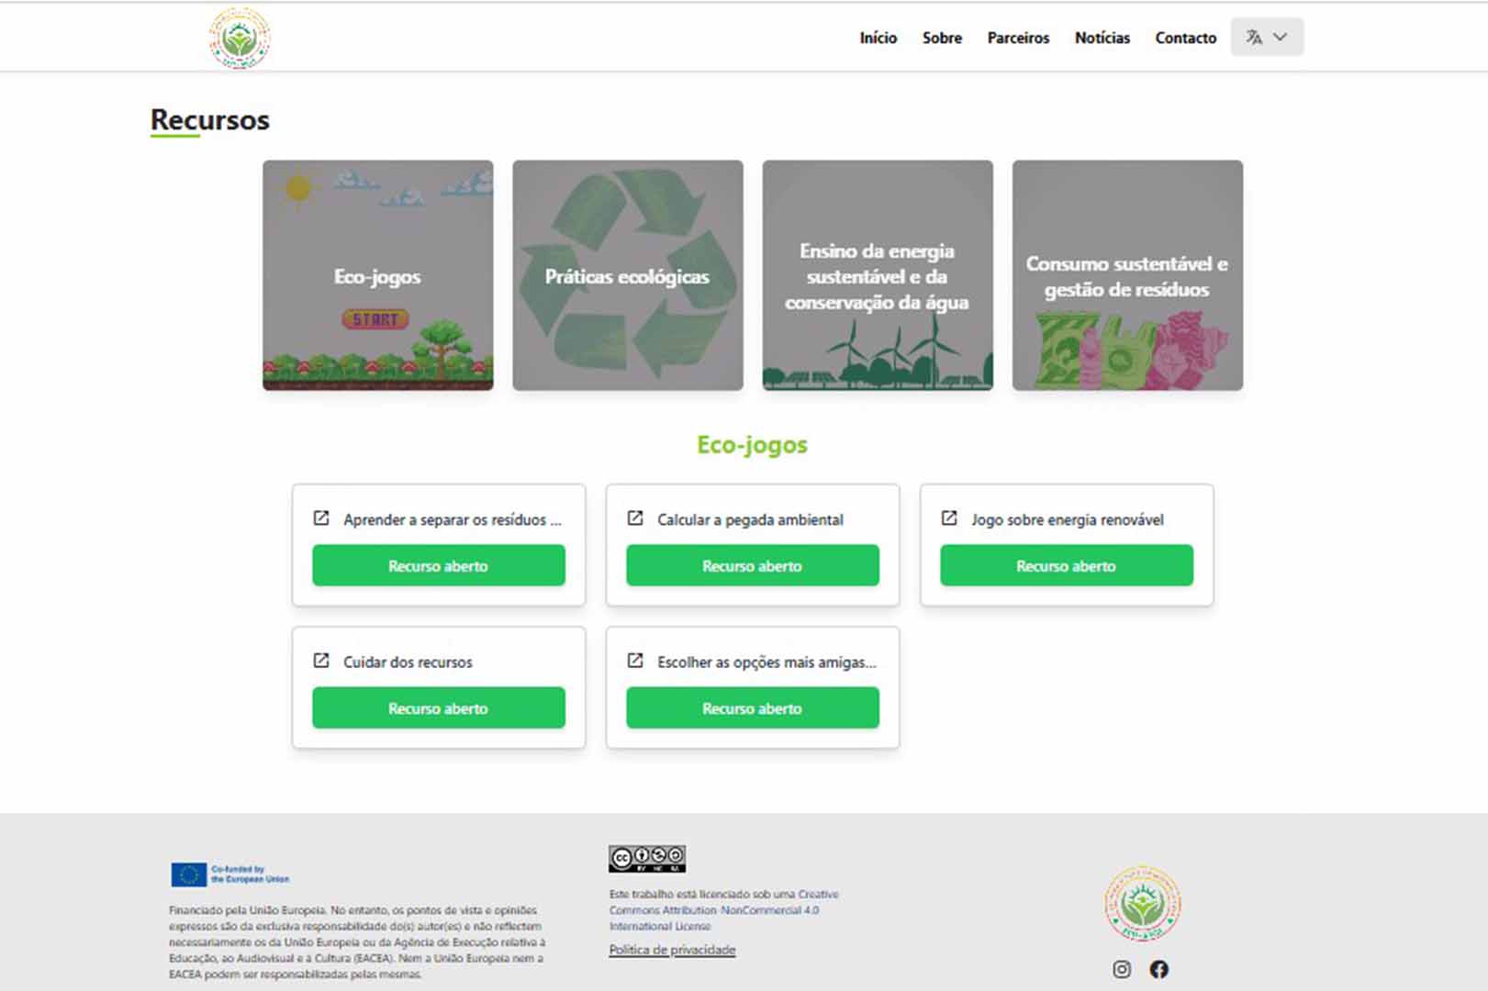Screen dimensions: 1488x991
Task: Select the external link icon for "Jogo sobre energia renovável"
Action: pos(948,518)
